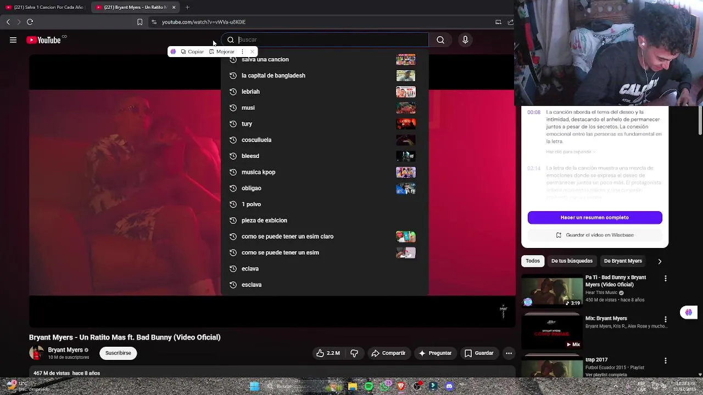Viewport: 703px width, 395px height.
Task: Click Hacer un resumen completo button
Action: point(595,218)
